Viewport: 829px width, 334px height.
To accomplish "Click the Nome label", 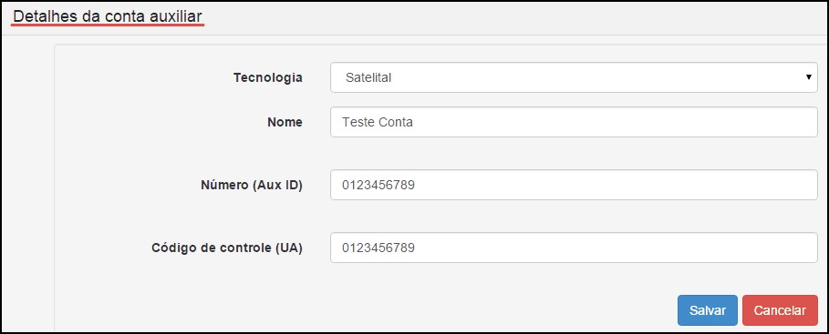I will pos(285,123).
